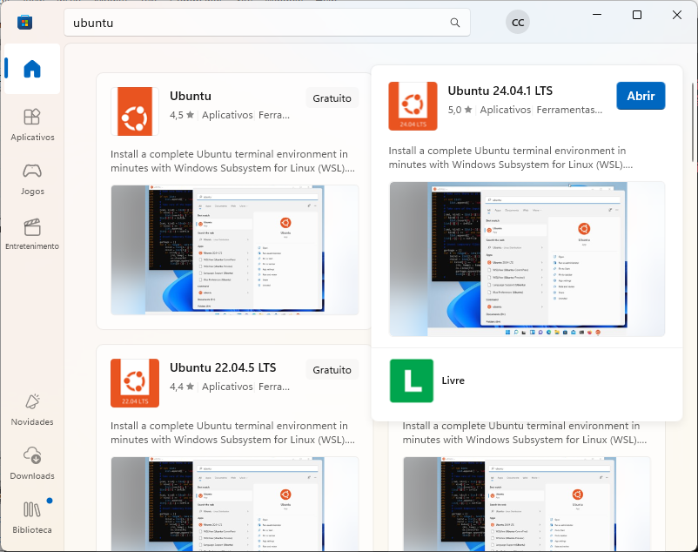The height and width of the screenshot is (552, 698).
Task: Open the CC user profile avatar
Action: (x=518, y=23)
